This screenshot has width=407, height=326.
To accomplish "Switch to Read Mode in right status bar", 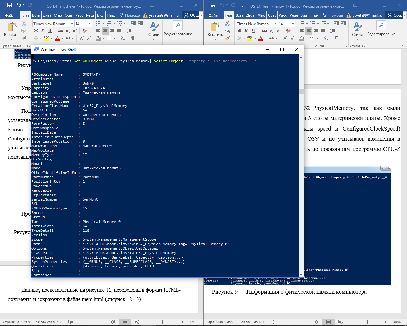I will [316, 322].
